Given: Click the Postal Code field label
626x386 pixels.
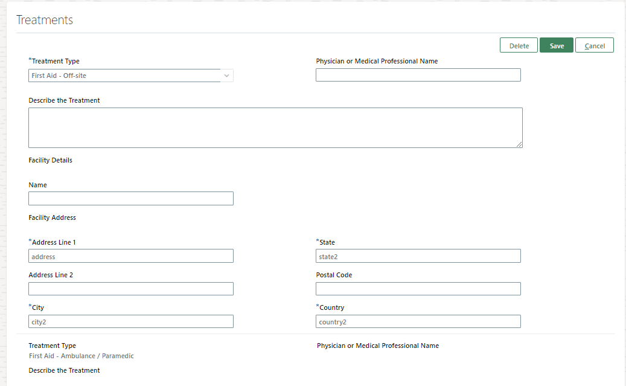Looking at the screenshot, I should pos(334,275).
